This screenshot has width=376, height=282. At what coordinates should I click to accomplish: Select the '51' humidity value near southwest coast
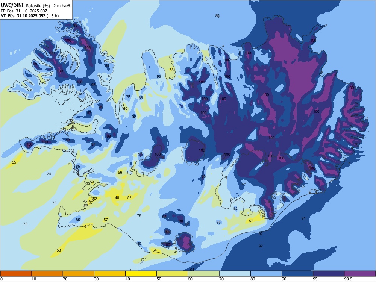(86, 226)
